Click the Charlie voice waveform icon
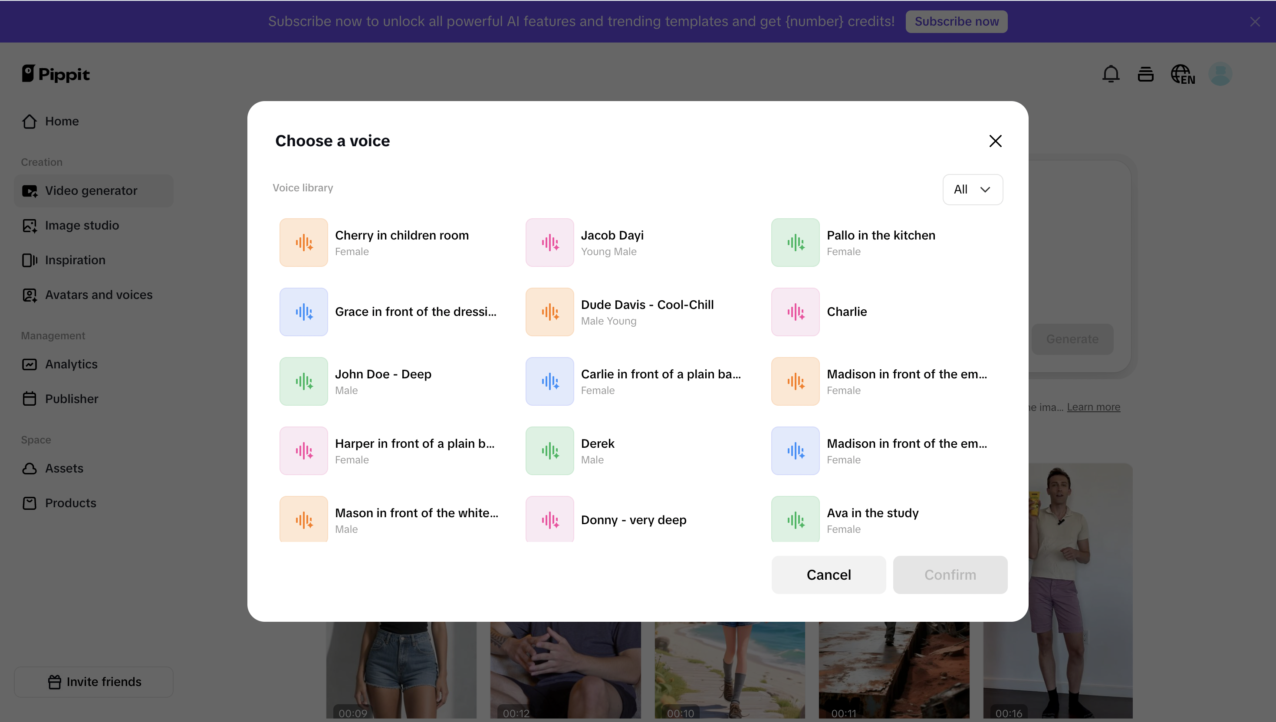This screenshot has width=1276, height=722. click(795, 312)
